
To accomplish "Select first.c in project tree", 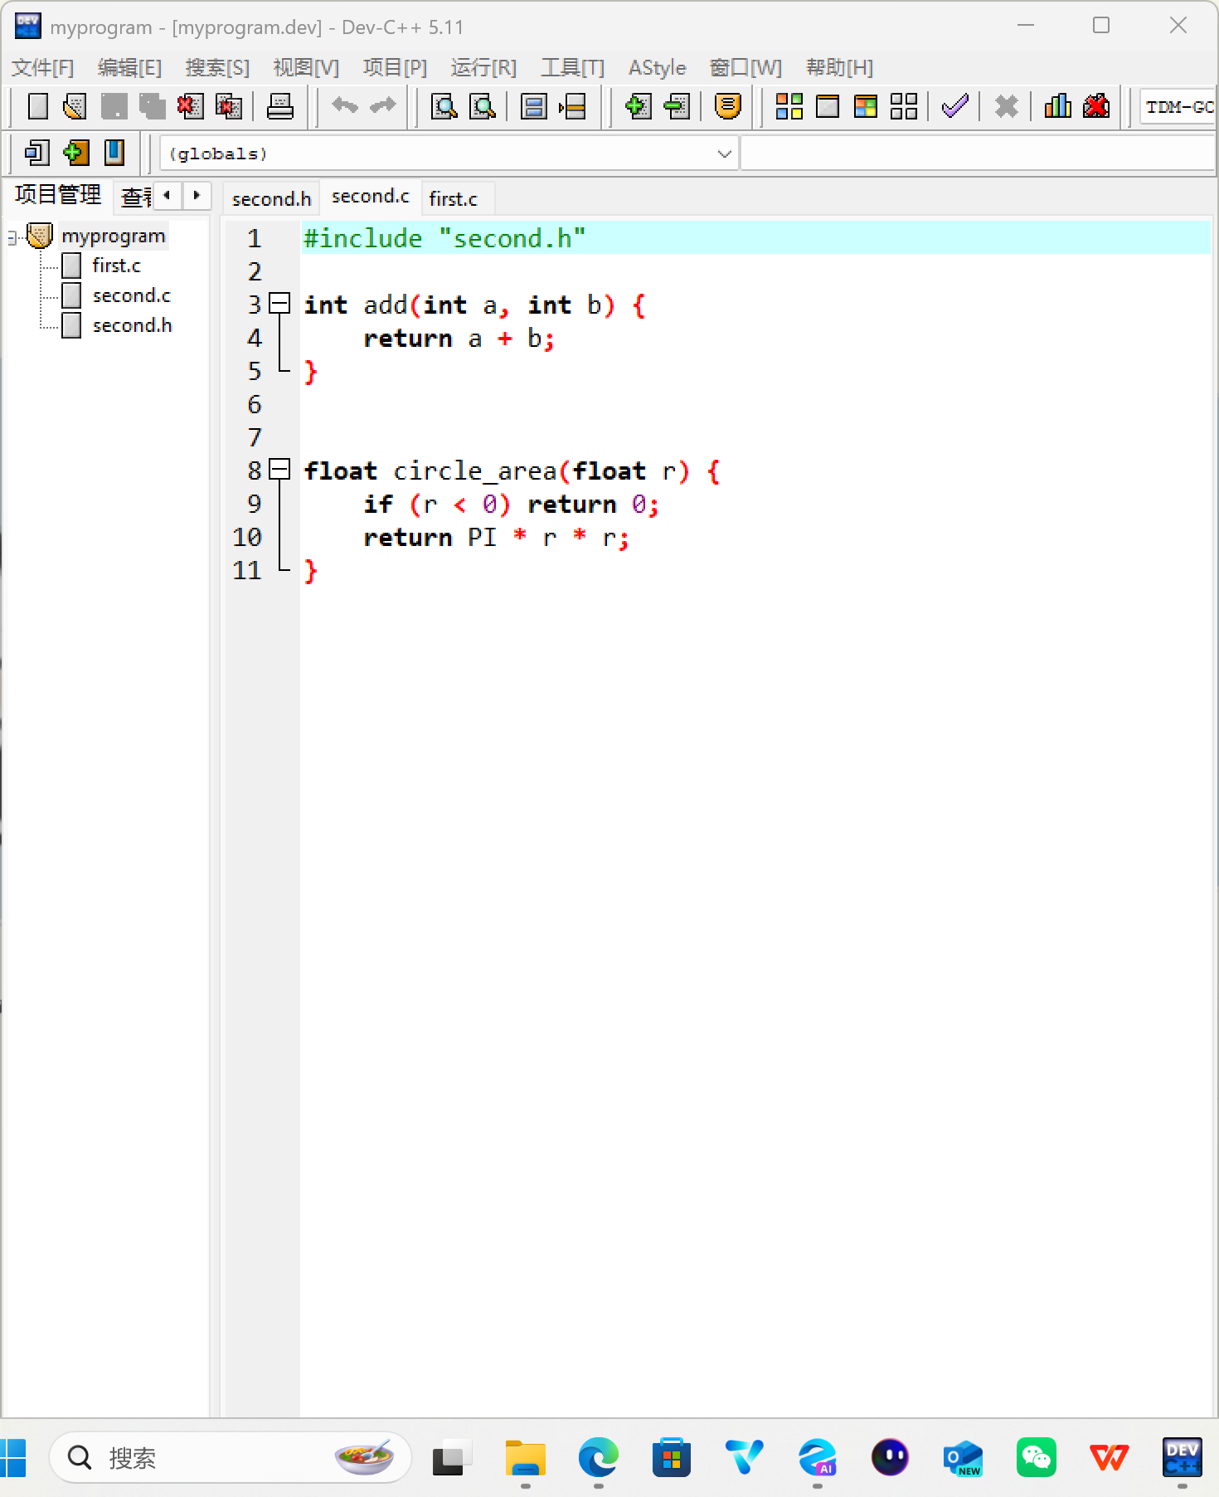I will tap(116, 266).
